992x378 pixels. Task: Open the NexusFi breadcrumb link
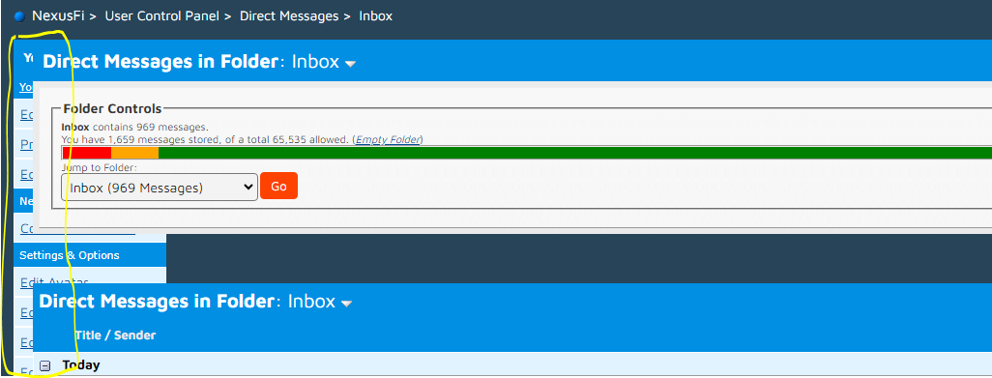click(x=58, y=16)
